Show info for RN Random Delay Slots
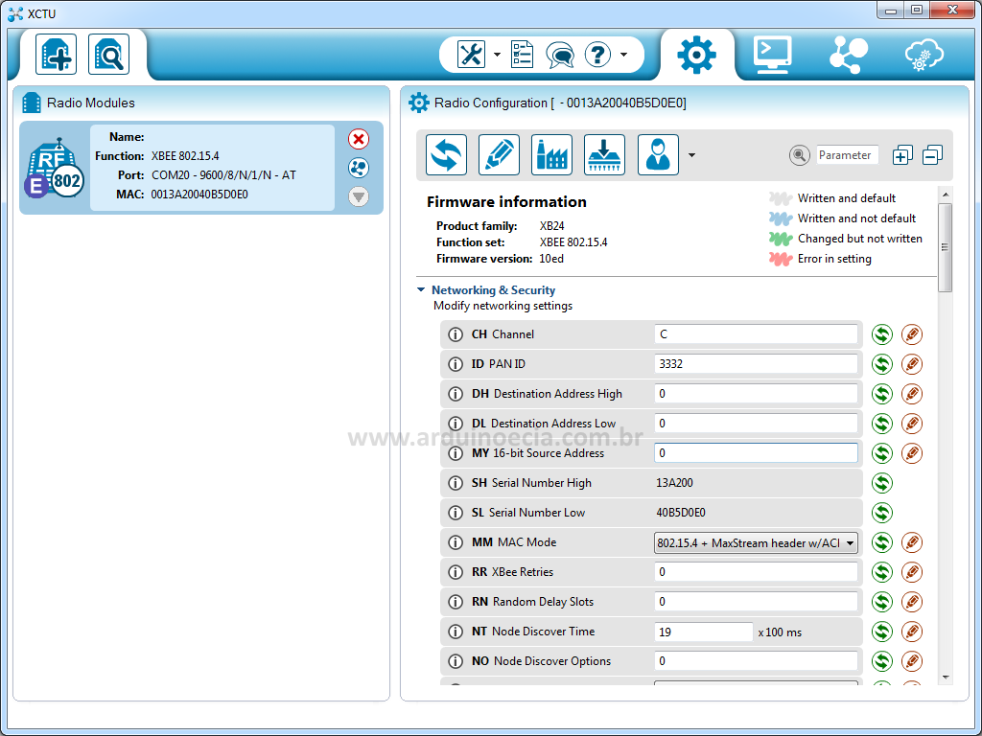 coord(456,602)
